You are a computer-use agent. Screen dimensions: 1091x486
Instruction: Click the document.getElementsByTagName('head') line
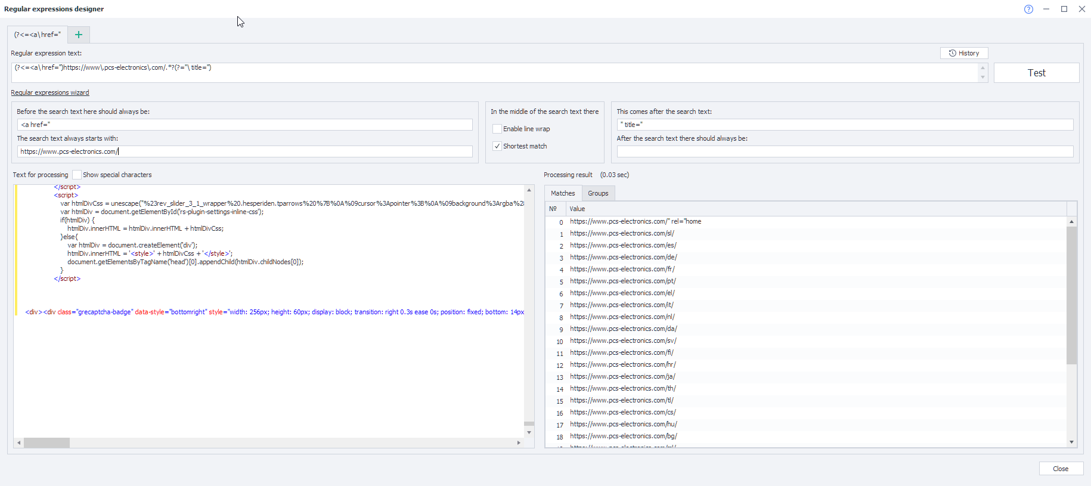click(x=185, y=262)
